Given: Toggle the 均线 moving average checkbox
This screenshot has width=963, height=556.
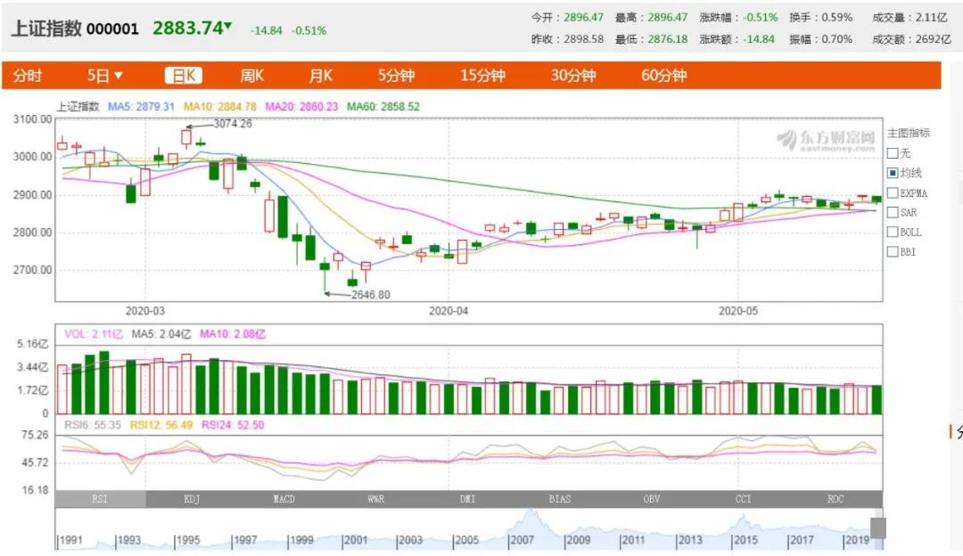Looking at the screenshot, I should click(x=893, y=173).
